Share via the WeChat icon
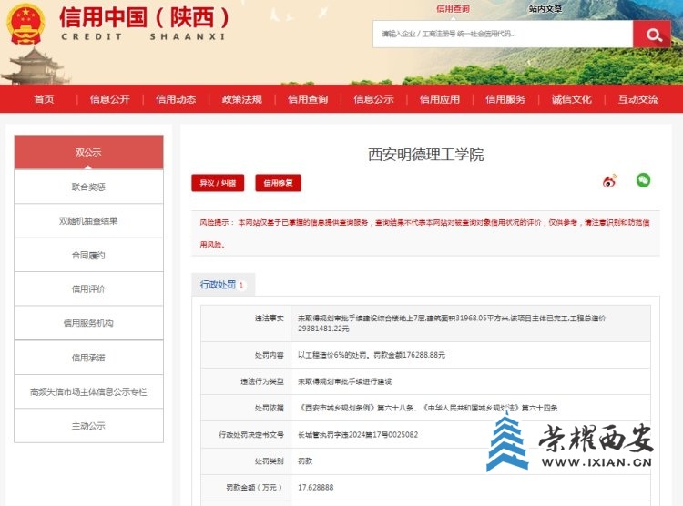Screen dimensions: 683x506 tap(643, 180)
